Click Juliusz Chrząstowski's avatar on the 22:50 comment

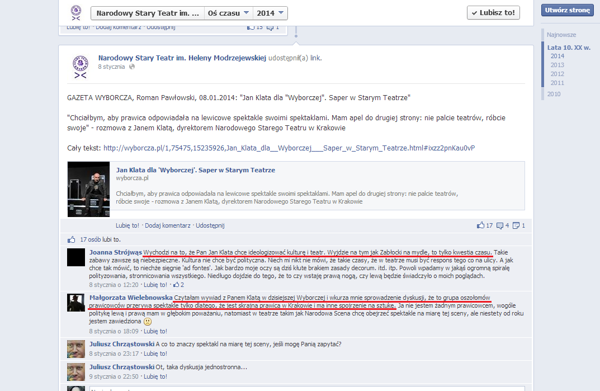coord(75,372)
